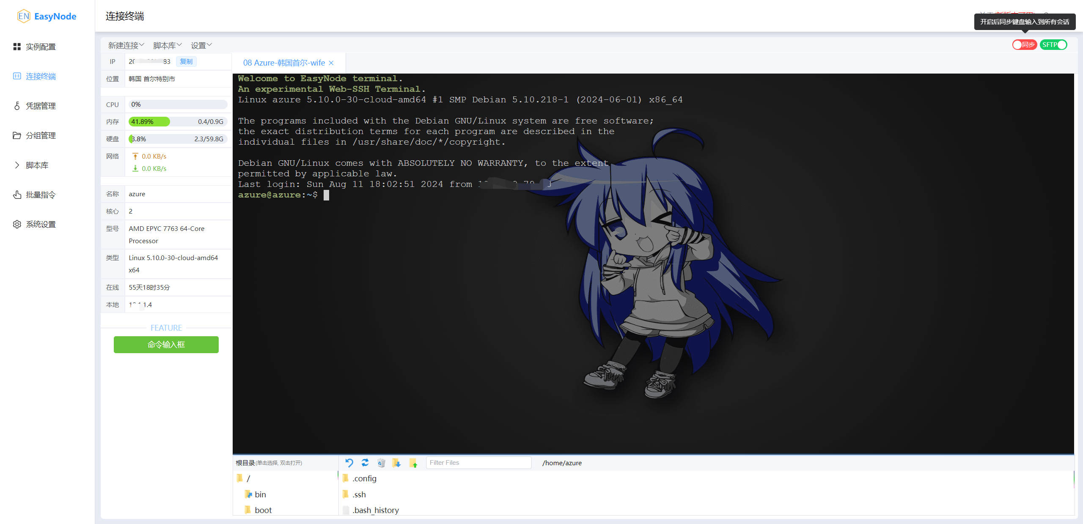Click the 分组管理 folder icon

click(x=17, y=135)
